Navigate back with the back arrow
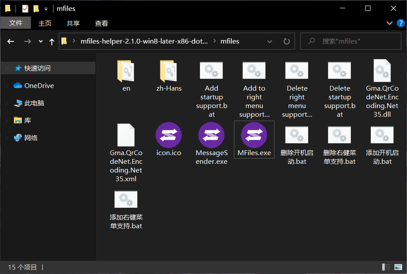 11,41
